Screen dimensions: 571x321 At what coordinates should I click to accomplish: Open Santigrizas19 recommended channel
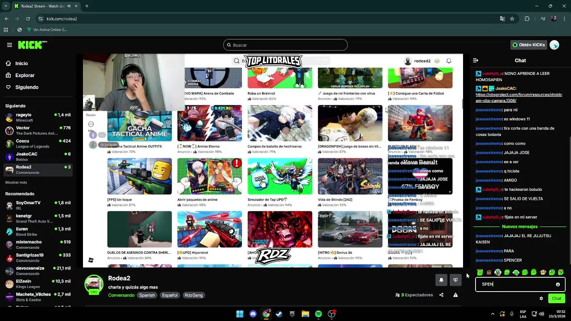tap(38, 257)
